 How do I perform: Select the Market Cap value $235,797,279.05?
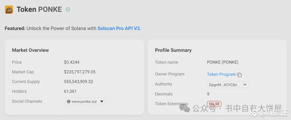[80, 72]
